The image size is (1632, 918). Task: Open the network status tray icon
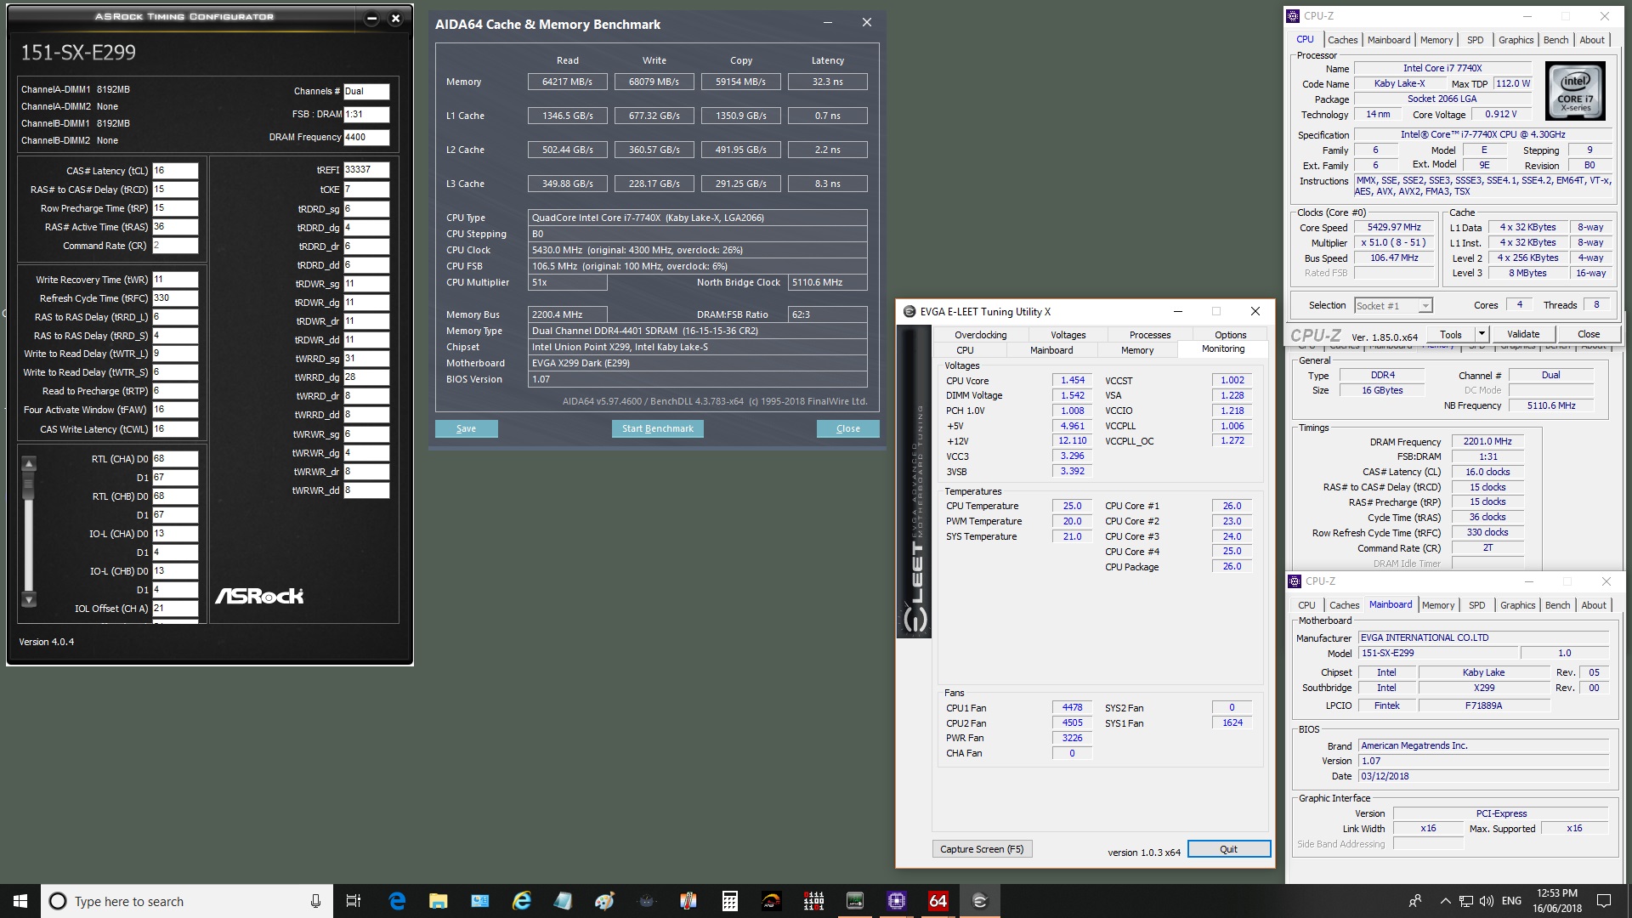click(x=1466, y=901)
